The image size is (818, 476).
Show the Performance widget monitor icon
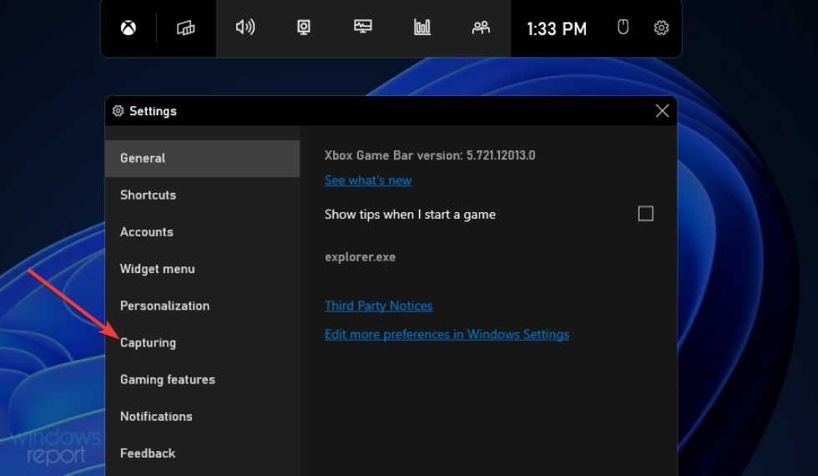pyautogui.click(x=363, y=28)
